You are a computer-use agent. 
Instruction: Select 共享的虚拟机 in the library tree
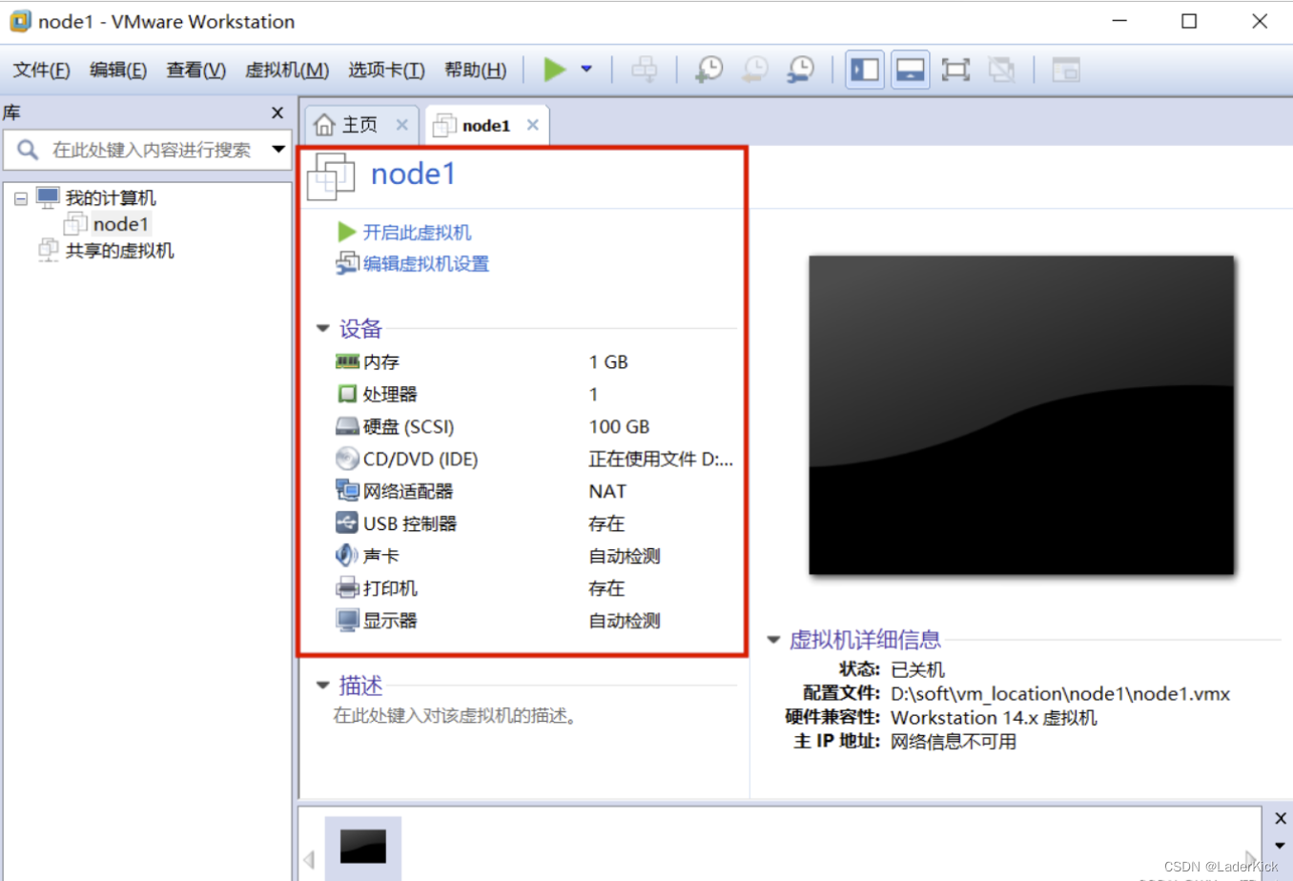[x=119, y=251]
